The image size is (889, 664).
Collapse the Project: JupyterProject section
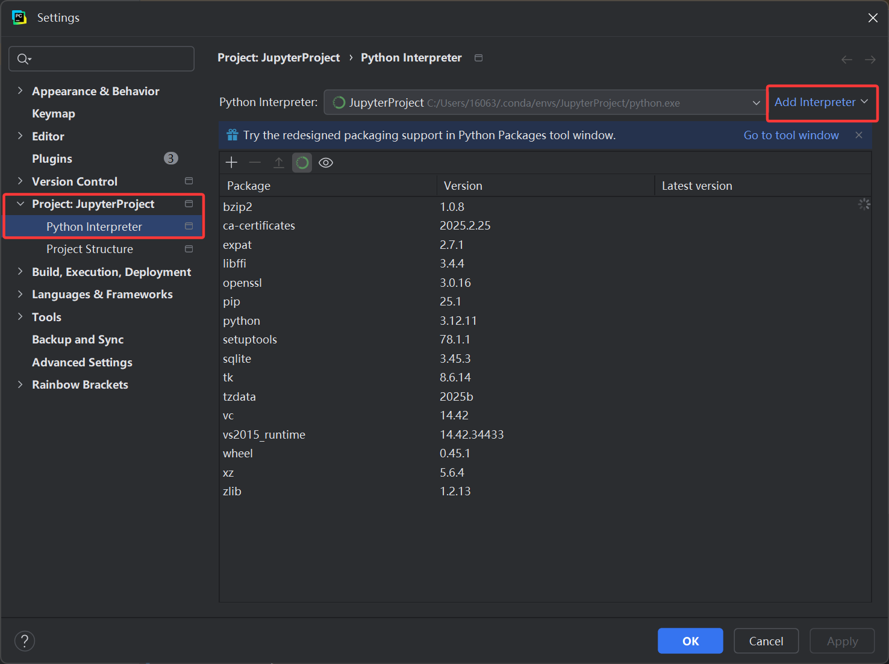[x=20, y=204]
